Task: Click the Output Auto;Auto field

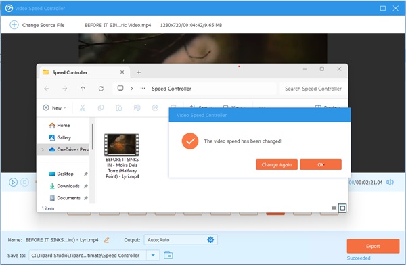Action: [x=181, y=239]
